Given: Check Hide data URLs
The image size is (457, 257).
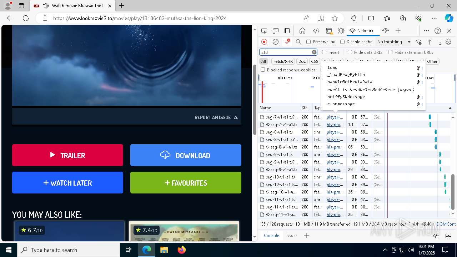Looking at the screenshot, I should pyautogui.click(x=350, y=52).
